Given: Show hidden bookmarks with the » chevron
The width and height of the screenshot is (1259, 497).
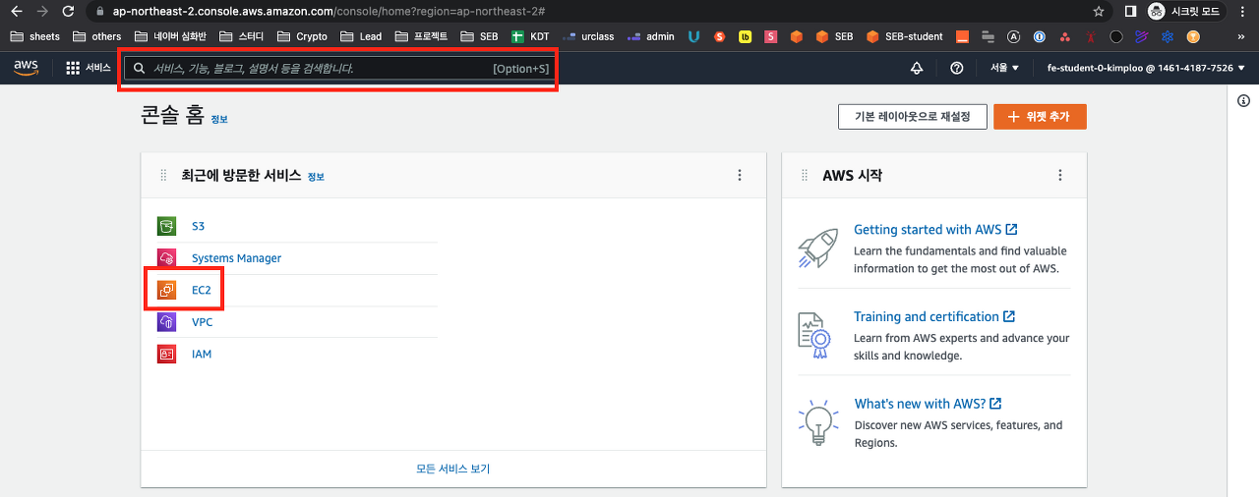Looking at the screenshot, I should [x=1241, y=36].
